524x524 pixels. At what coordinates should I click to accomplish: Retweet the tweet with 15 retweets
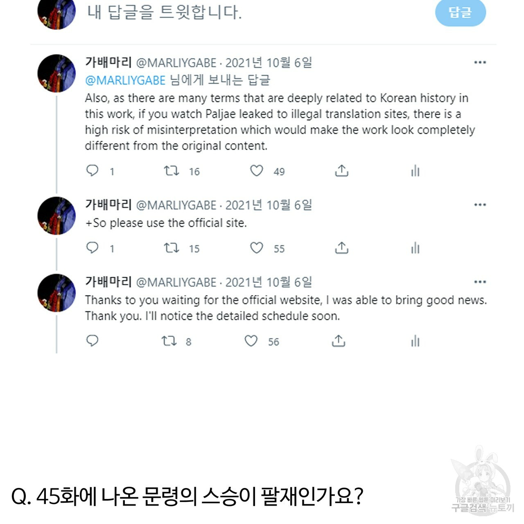point(172,248)
